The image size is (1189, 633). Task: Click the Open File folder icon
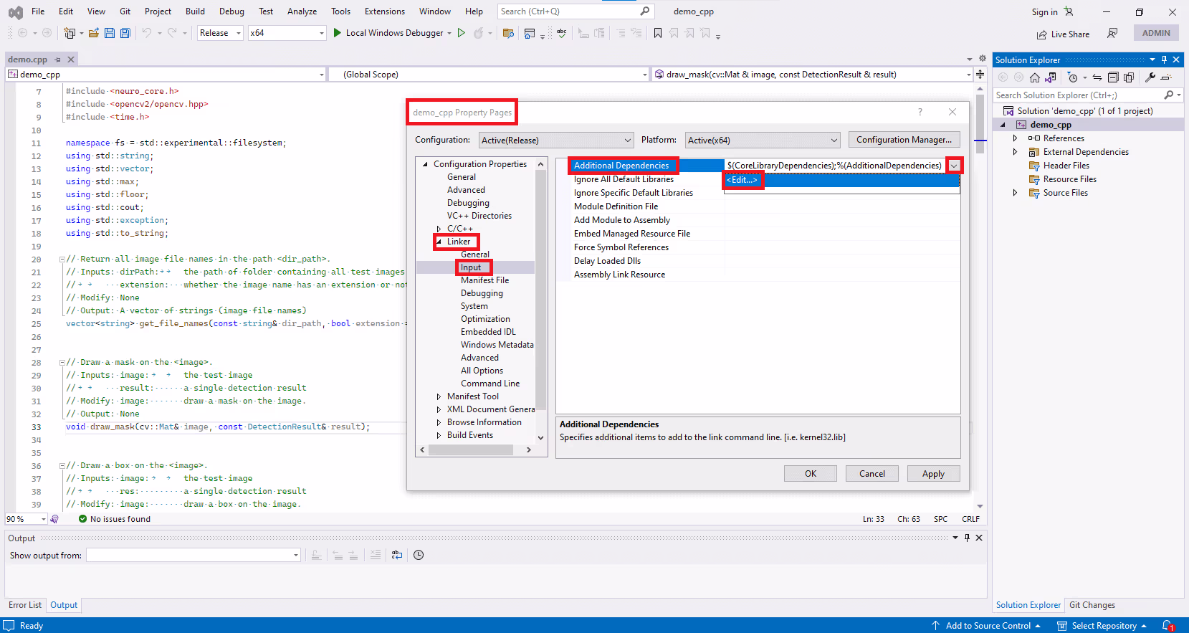click(93, 33)
